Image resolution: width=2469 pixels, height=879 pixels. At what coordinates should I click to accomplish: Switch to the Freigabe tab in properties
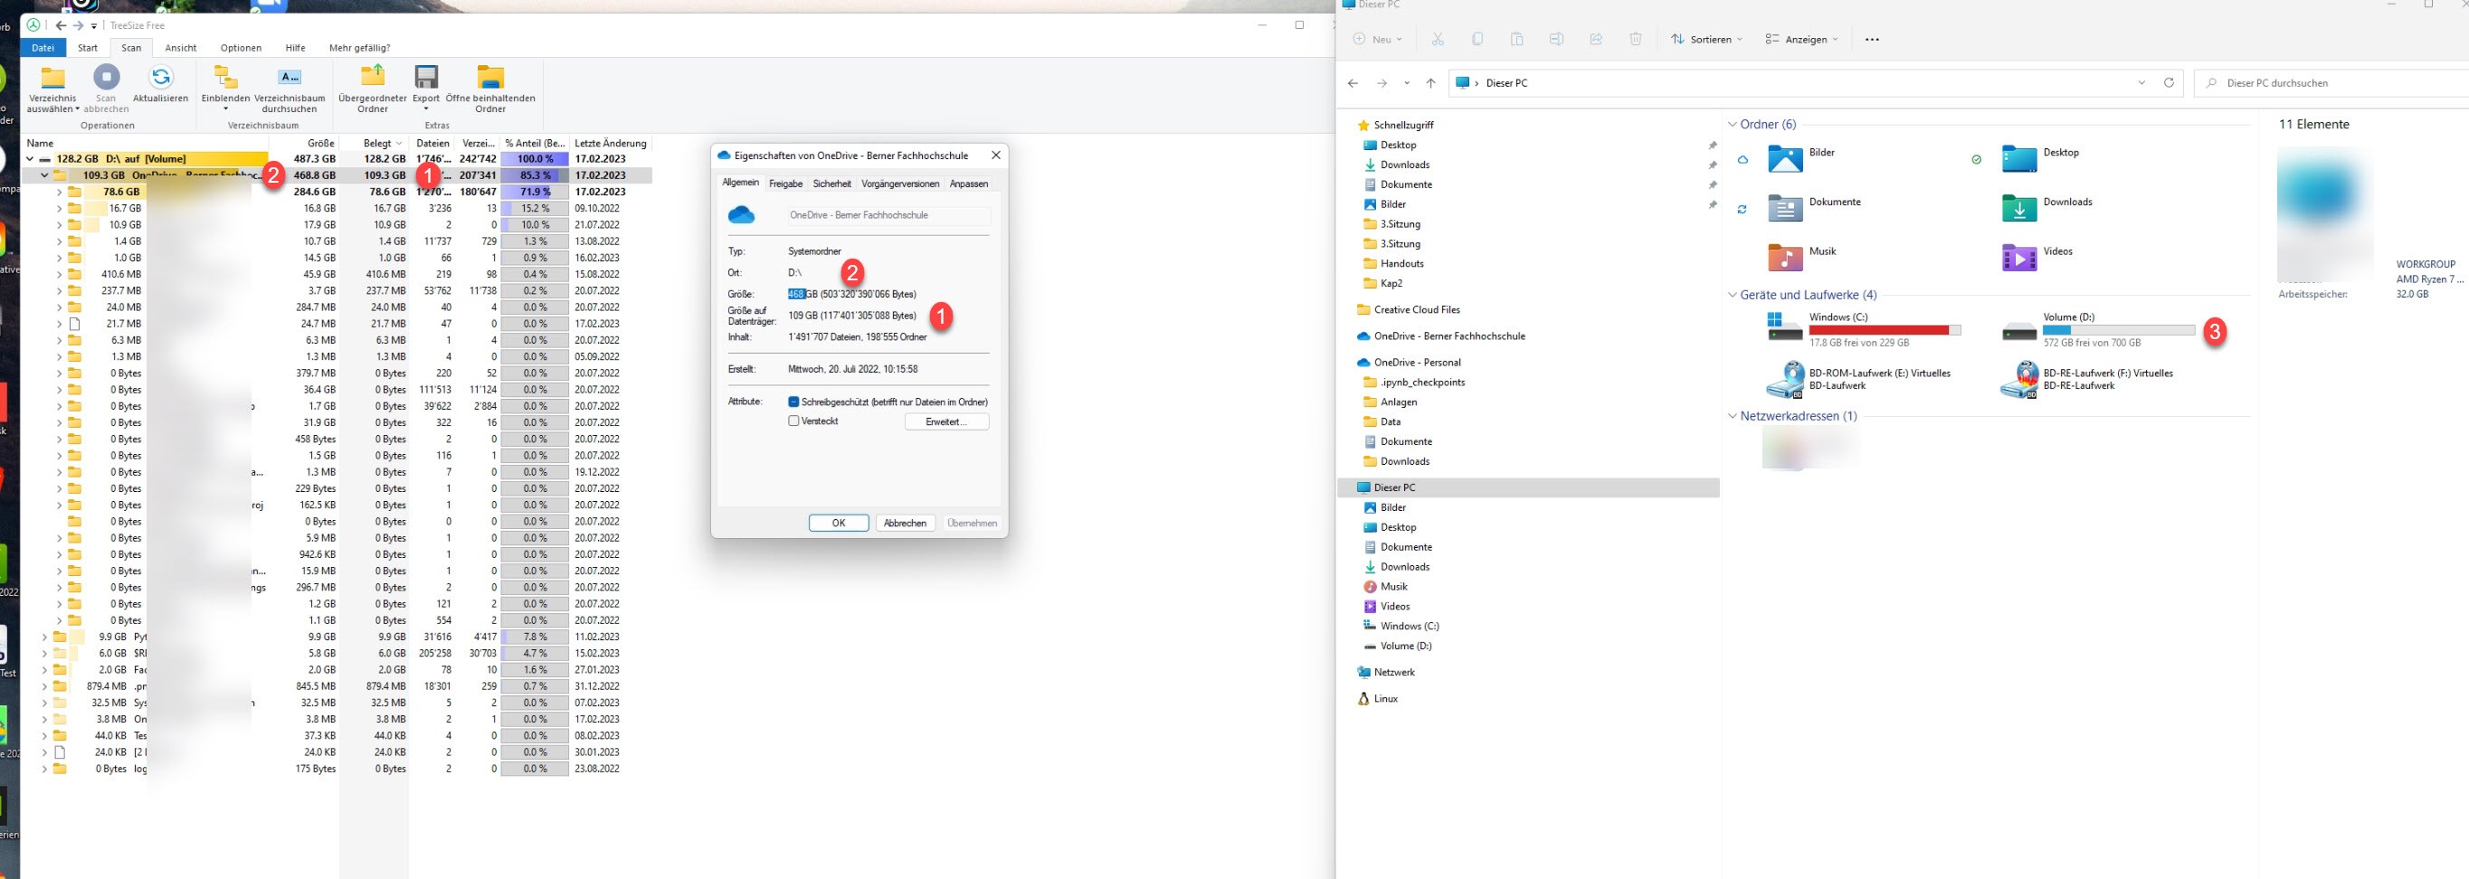(786, 184)
